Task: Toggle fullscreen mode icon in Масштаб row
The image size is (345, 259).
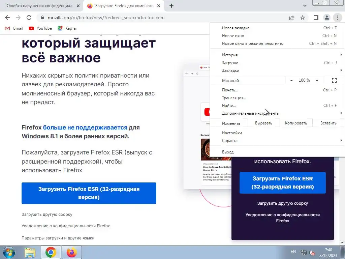Action: (334, 80)
